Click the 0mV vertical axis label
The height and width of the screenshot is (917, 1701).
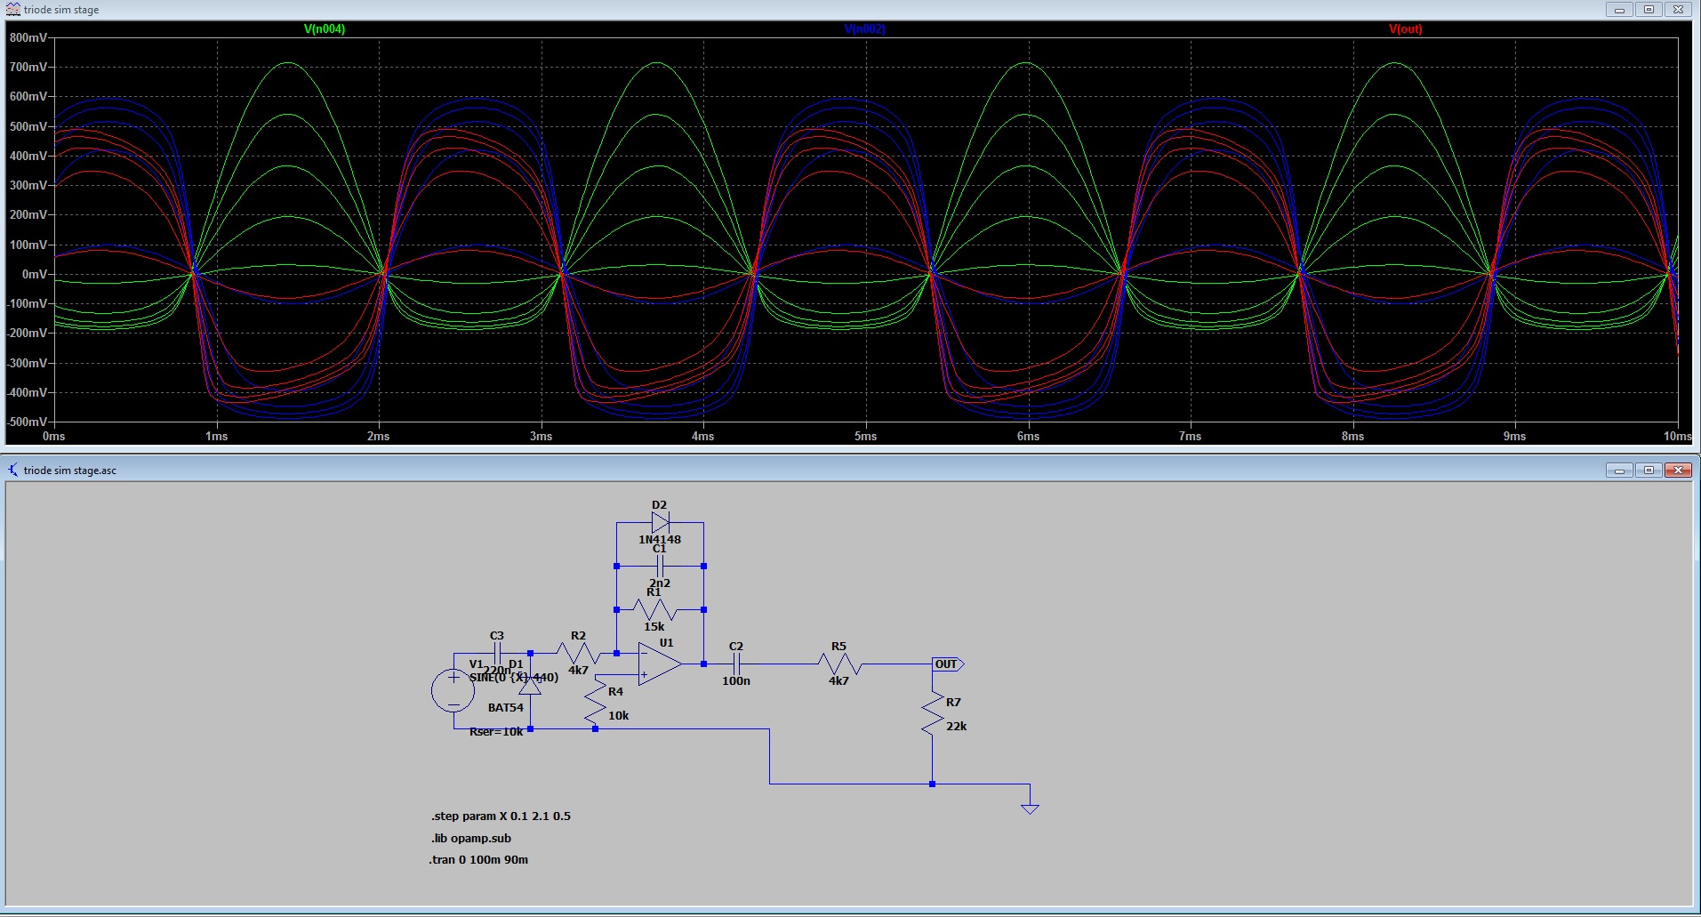[35, 274]
